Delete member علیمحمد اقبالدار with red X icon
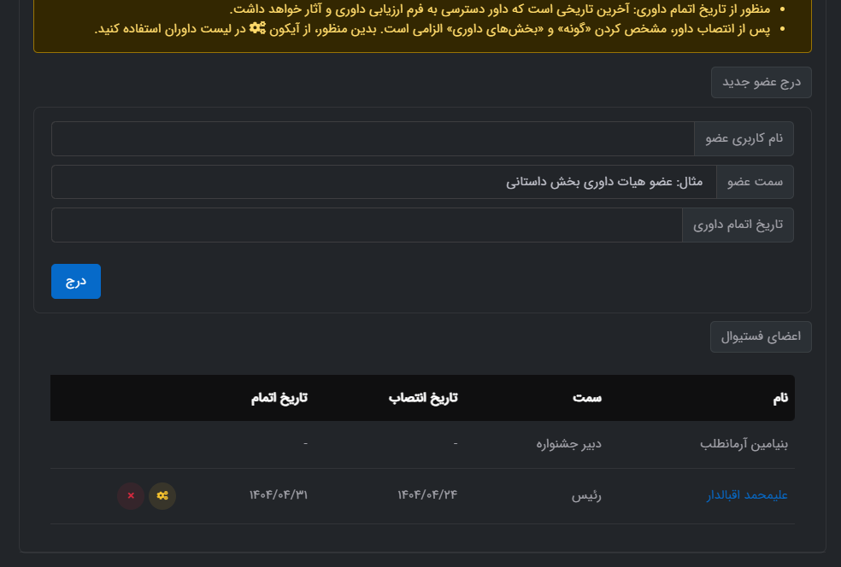841x567 pixels. tap(131, 496)
